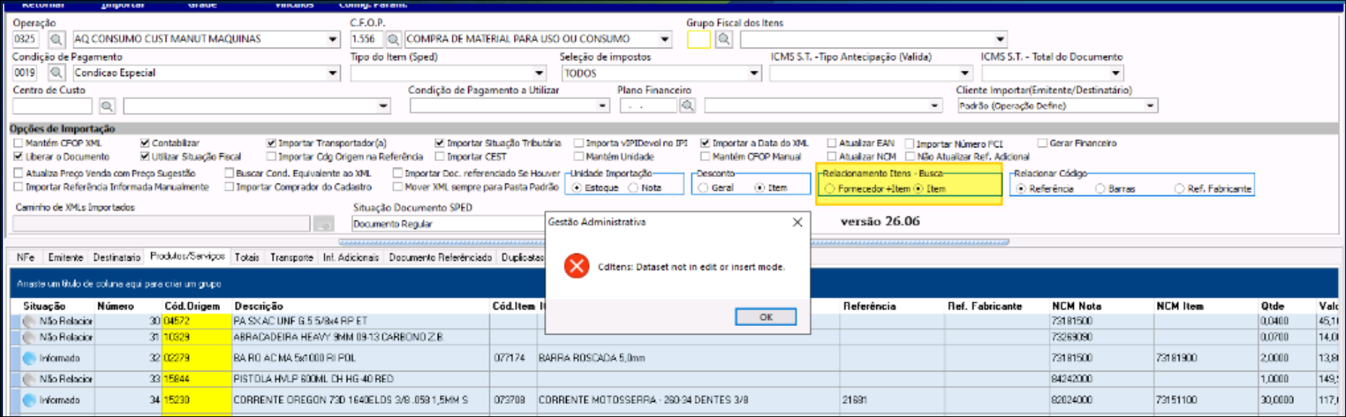This screenshot has height=417, width=1346.
Task: Expand Cliente Importar(Emitente/Destinatário) dropdown
Action: pyautogui.click(x=1150, y=106)
